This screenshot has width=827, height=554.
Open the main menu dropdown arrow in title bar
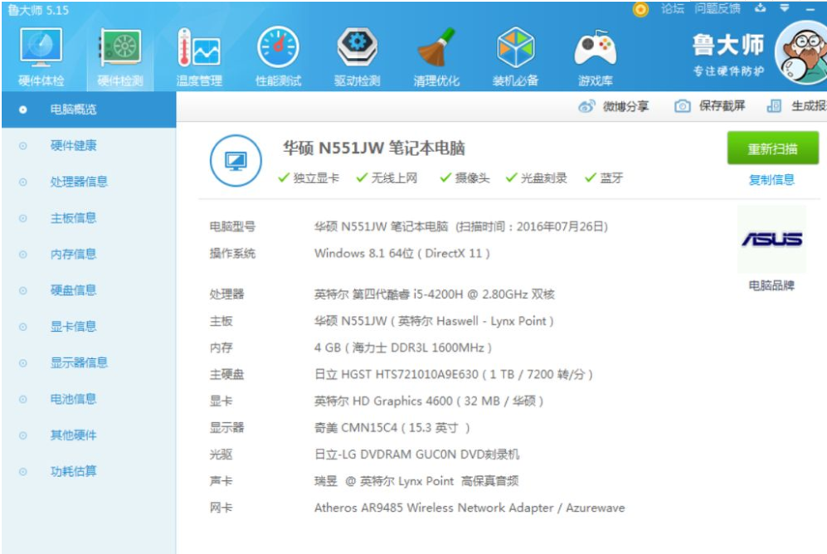[x=784, y=8]
